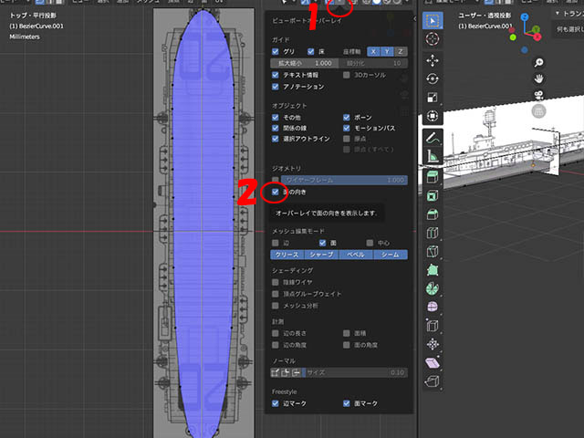This screenshot has height=438, width=584.
Task: Uncheck the Freestyle 面マーク checkbox
Action: (347, 403)
